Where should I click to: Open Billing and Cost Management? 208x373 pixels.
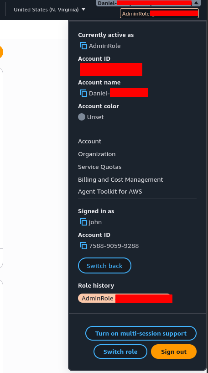click(x=120, y=179)
